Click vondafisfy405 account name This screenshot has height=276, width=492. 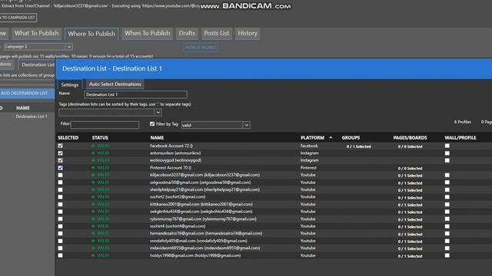pyautogui.click(x=198, y=241)
